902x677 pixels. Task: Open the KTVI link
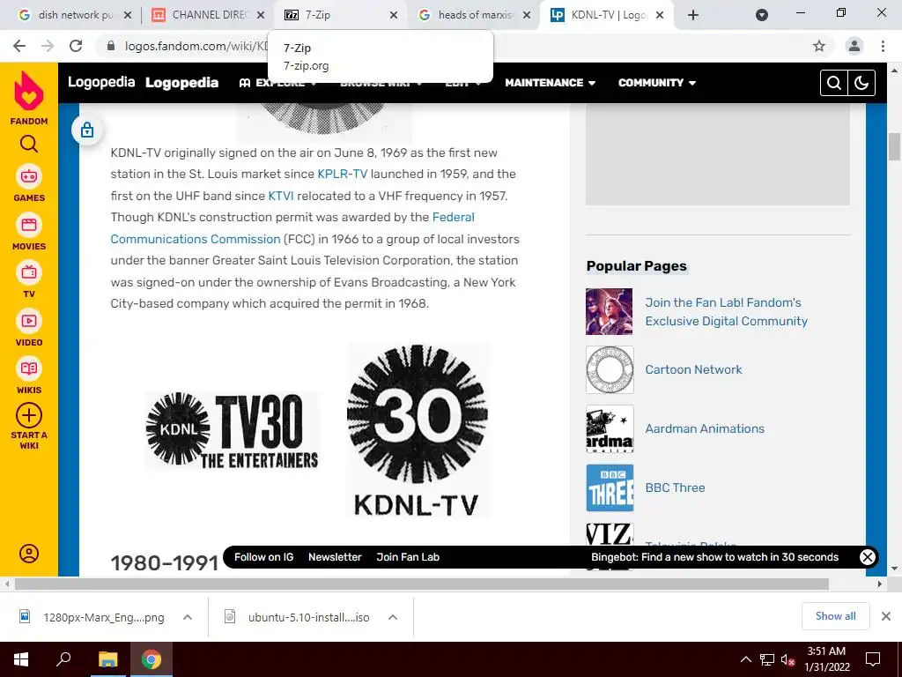point(281,196)
